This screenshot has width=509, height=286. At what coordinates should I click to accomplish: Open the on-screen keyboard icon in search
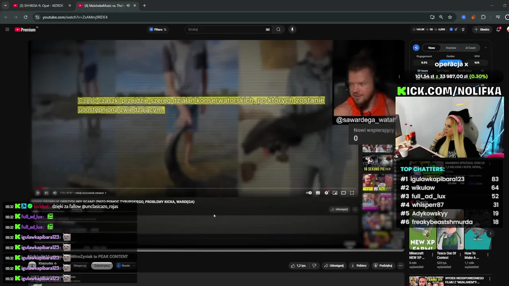click(268, 29)
